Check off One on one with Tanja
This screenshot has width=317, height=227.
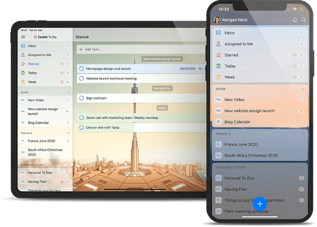pyautogui.click(x=81, y=127)
